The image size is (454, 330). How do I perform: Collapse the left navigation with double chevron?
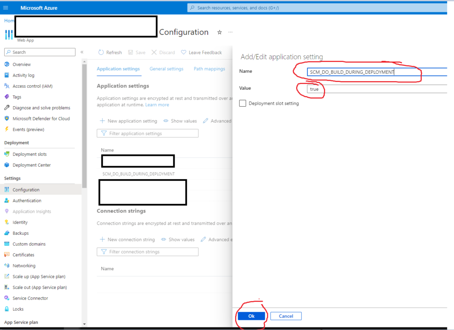coord(82,52)
